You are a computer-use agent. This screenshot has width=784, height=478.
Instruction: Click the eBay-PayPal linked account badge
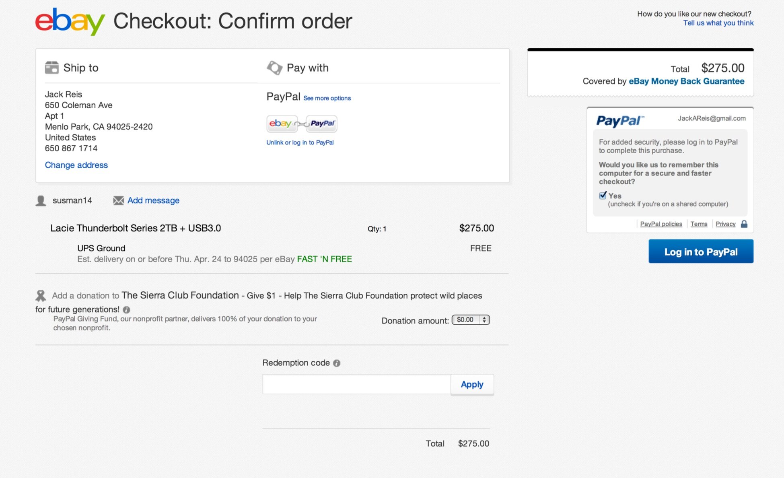click(x=302, y=124)
